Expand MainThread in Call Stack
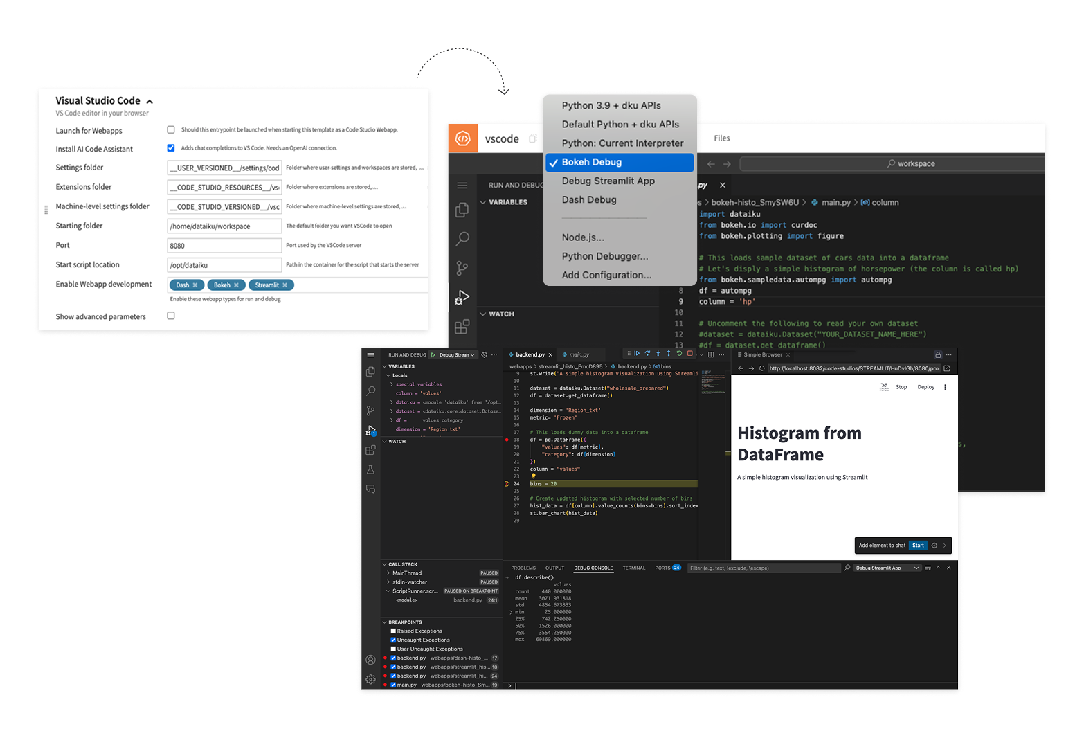Screen dimensions: 1084x738 [x=388, y=573]
